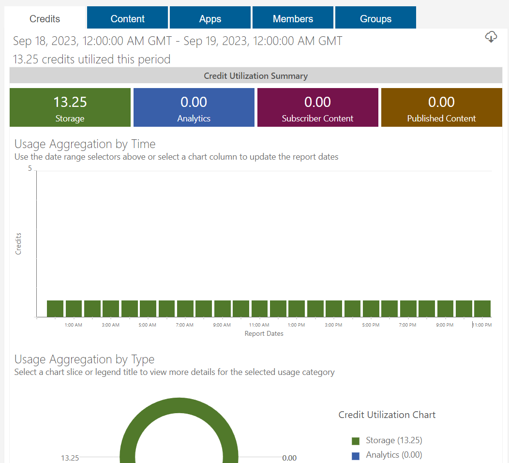Switch to the Content tab
The width and height of the screenshot is (509, 463).
coord(127,17)
